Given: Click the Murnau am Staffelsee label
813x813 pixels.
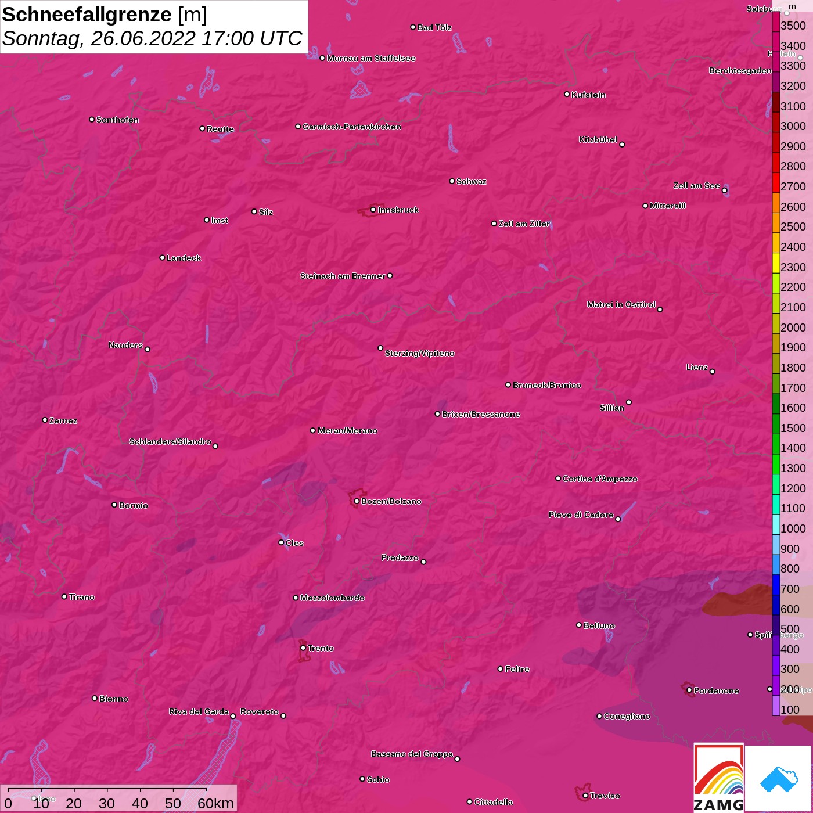Looking at the screenshot, I should click(x=371, y=58).
